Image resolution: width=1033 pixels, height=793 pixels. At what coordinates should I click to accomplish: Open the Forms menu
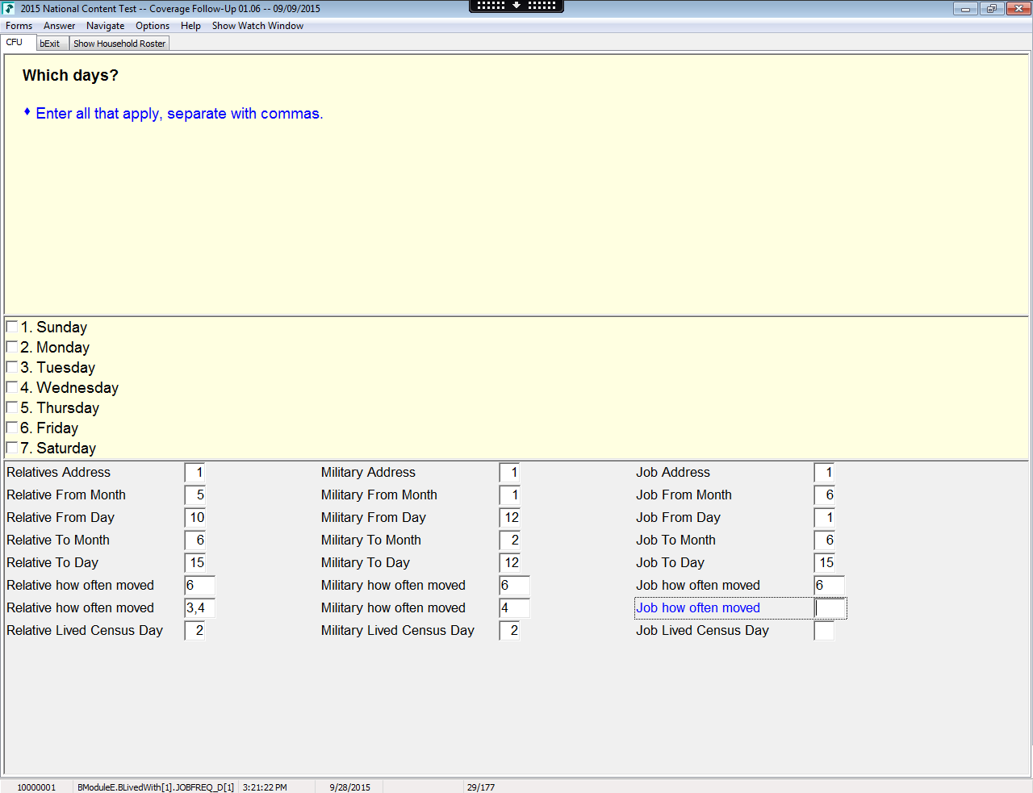(19, 26)
